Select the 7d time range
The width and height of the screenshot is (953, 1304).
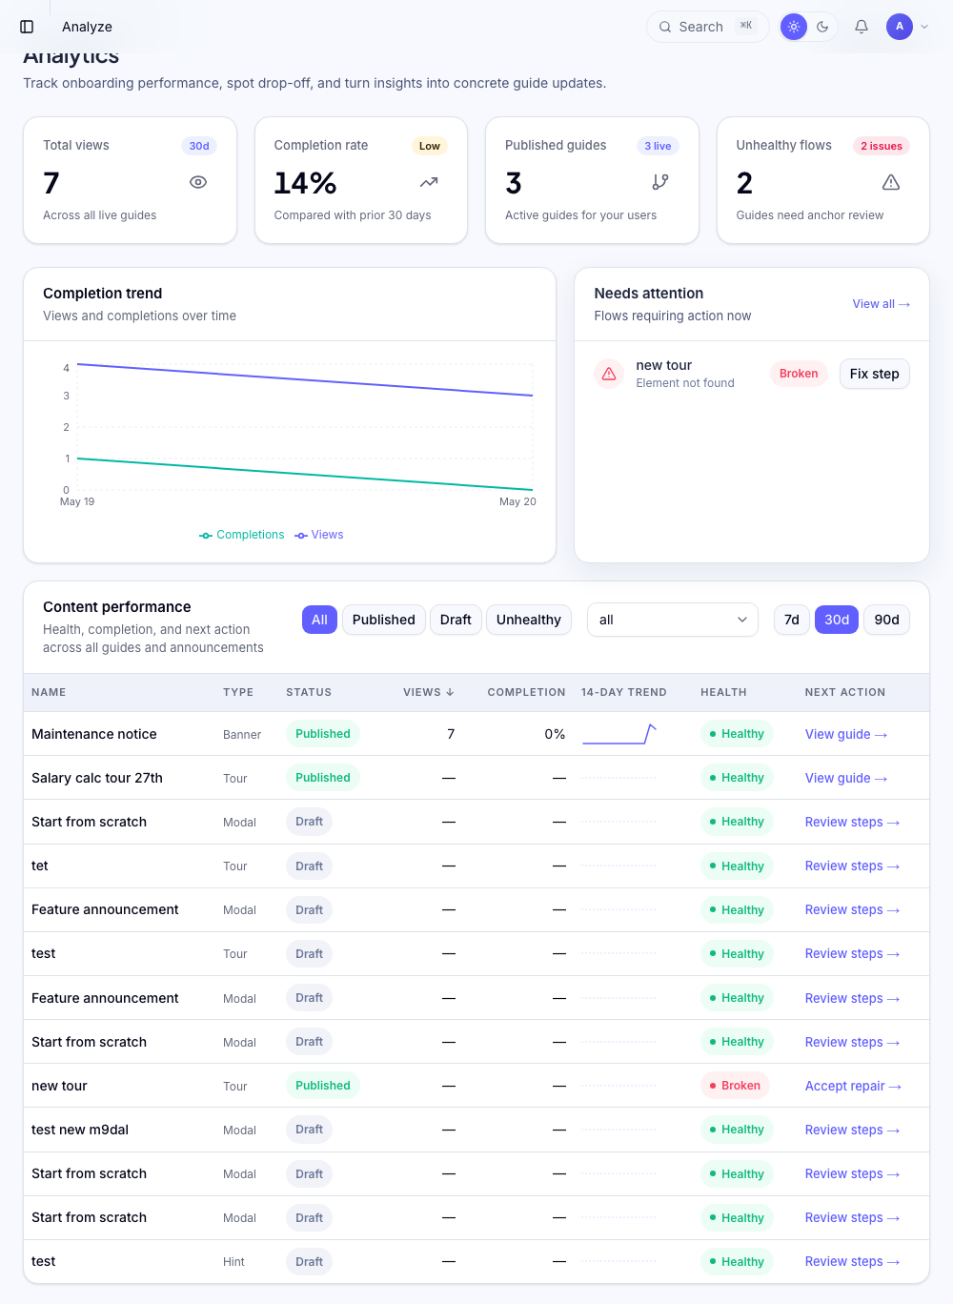click(x=792, y=620)
